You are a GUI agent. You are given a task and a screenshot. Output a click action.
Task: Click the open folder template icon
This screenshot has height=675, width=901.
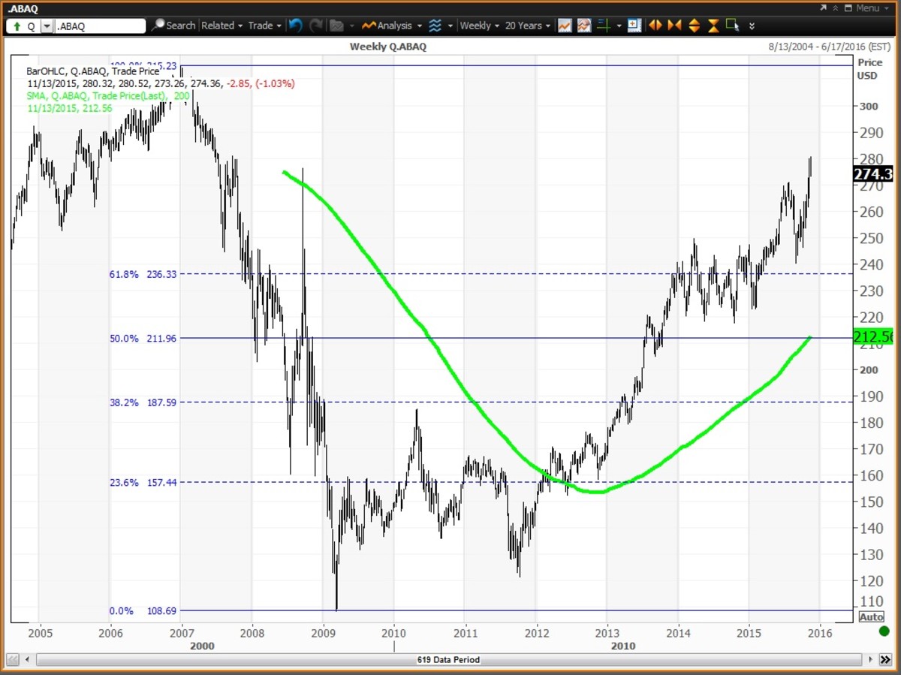click(336, 26)
